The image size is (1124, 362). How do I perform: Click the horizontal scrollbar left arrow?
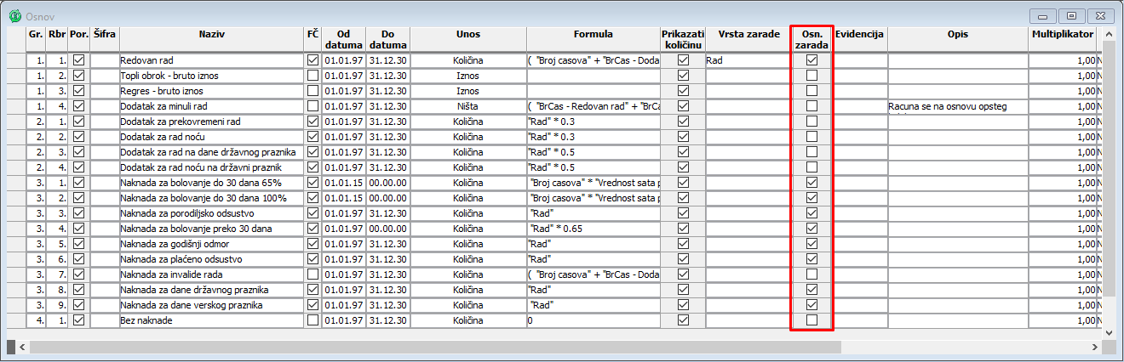point(21,347)
